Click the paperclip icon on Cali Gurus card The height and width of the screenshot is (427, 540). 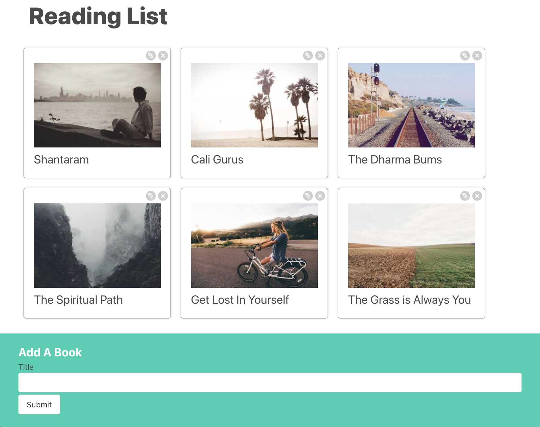308,55
